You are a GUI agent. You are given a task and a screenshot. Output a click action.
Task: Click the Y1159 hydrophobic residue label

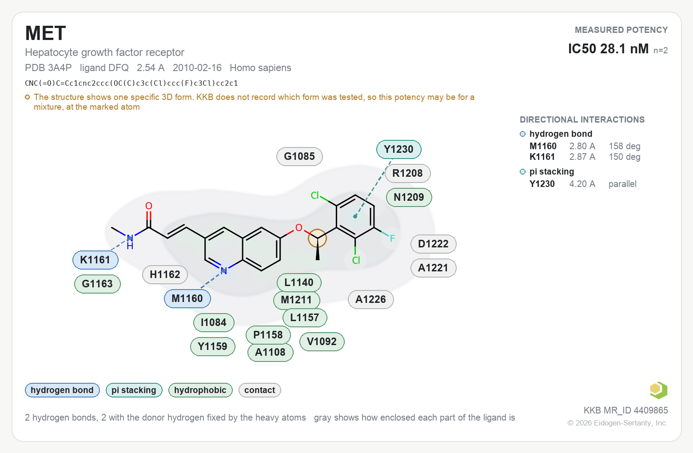pos(213,346)
